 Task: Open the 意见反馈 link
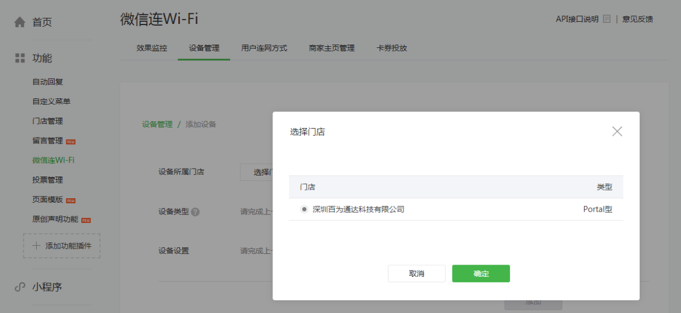[x=638, y=19]
